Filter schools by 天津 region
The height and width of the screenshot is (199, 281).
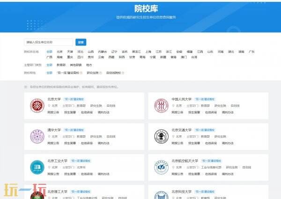click(70, 52)
